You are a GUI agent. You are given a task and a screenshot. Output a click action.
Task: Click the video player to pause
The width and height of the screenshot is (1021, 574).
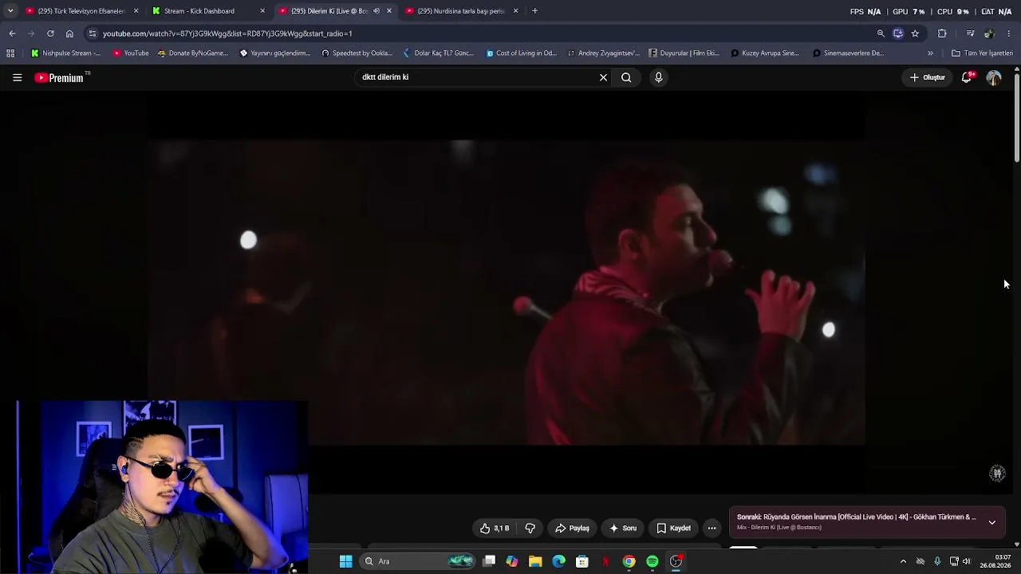coord(506,292)
